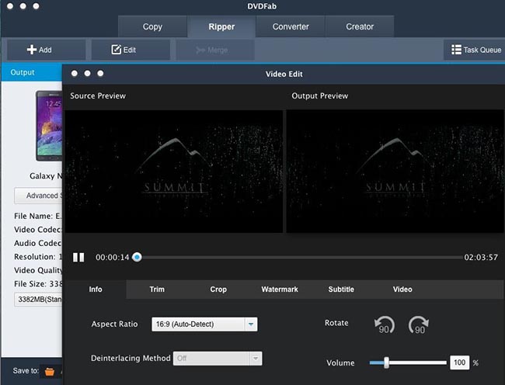Click the 00:00:14 current time text

click(x=112, y=257)
